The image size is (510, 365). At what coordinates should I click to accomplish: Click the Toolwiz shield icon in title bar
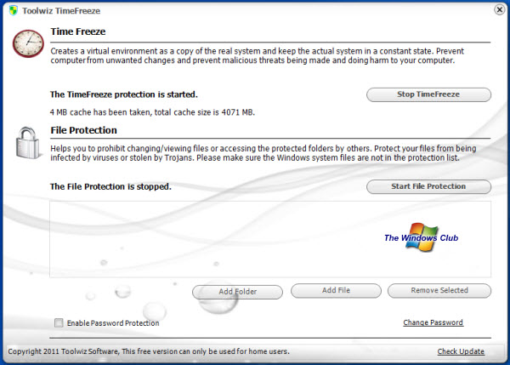point(14,10)
